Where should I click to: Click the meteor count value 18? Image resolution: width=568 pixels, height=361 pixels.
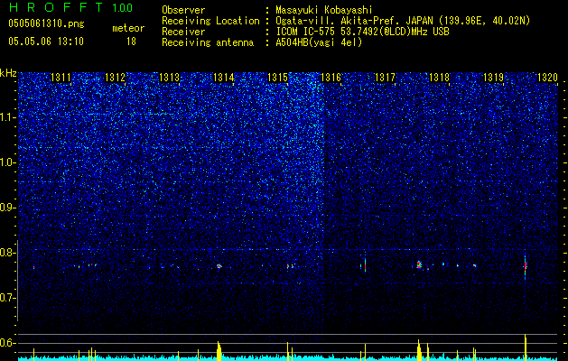[x=131, y=42]
